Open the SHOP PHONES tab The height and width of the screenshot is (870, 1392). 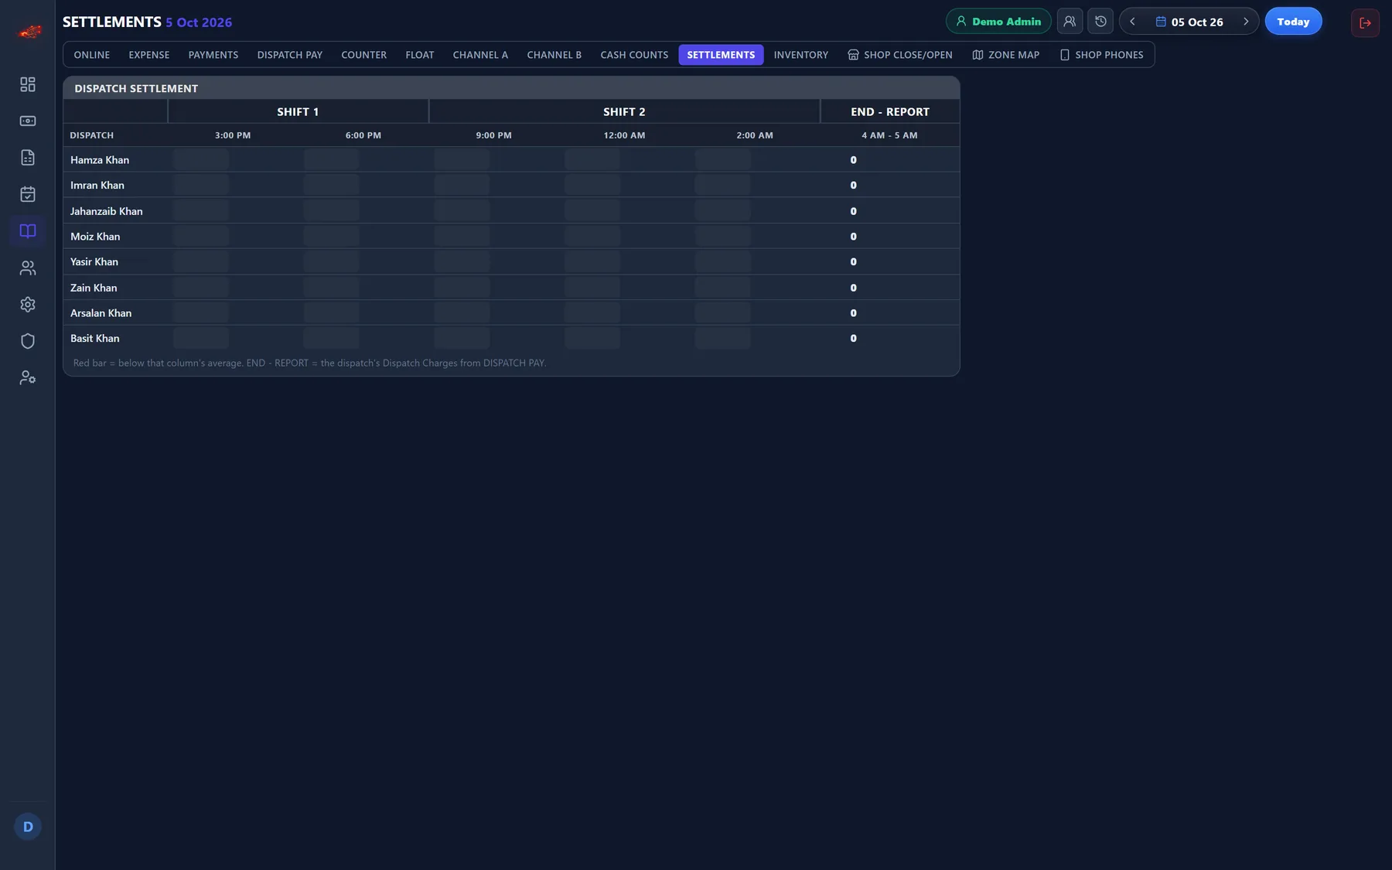pyautogui.click(x=1101, y=55)
